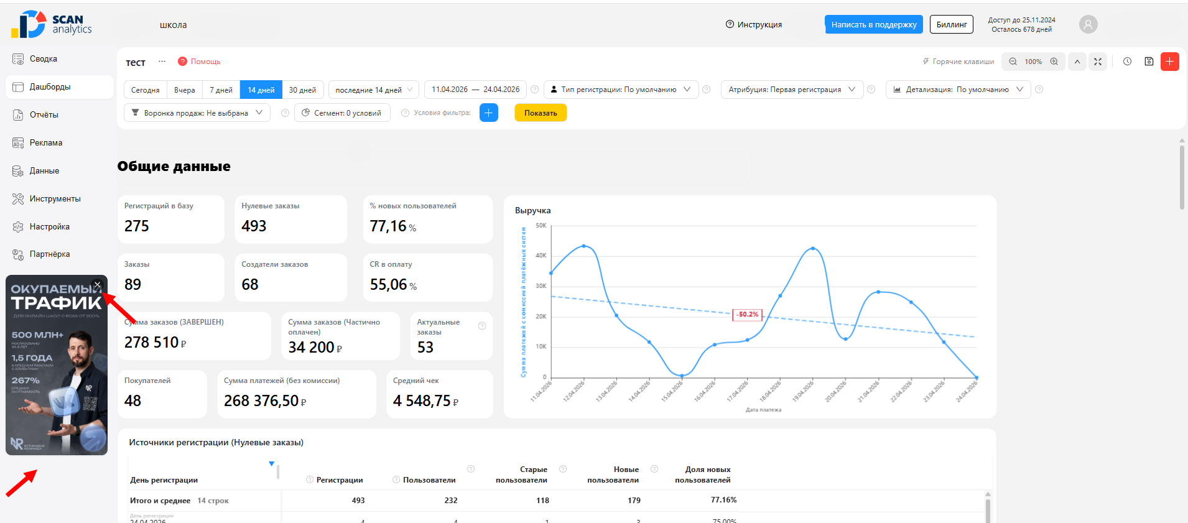The image size is (1188, 523).
Task: Open the Реклама sidebar section
Action: [x=45, y=143]
